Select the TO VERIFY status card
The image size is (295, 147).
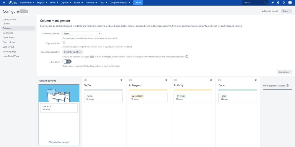click(x=193, y=98)
